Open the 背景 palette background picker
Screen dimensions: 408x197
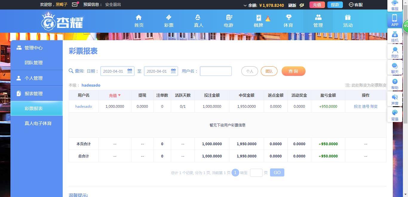pos(395,112)
